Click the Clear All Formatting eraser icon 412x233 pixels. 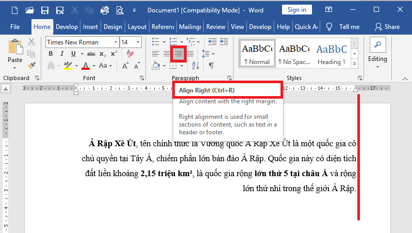click(130, 54)
